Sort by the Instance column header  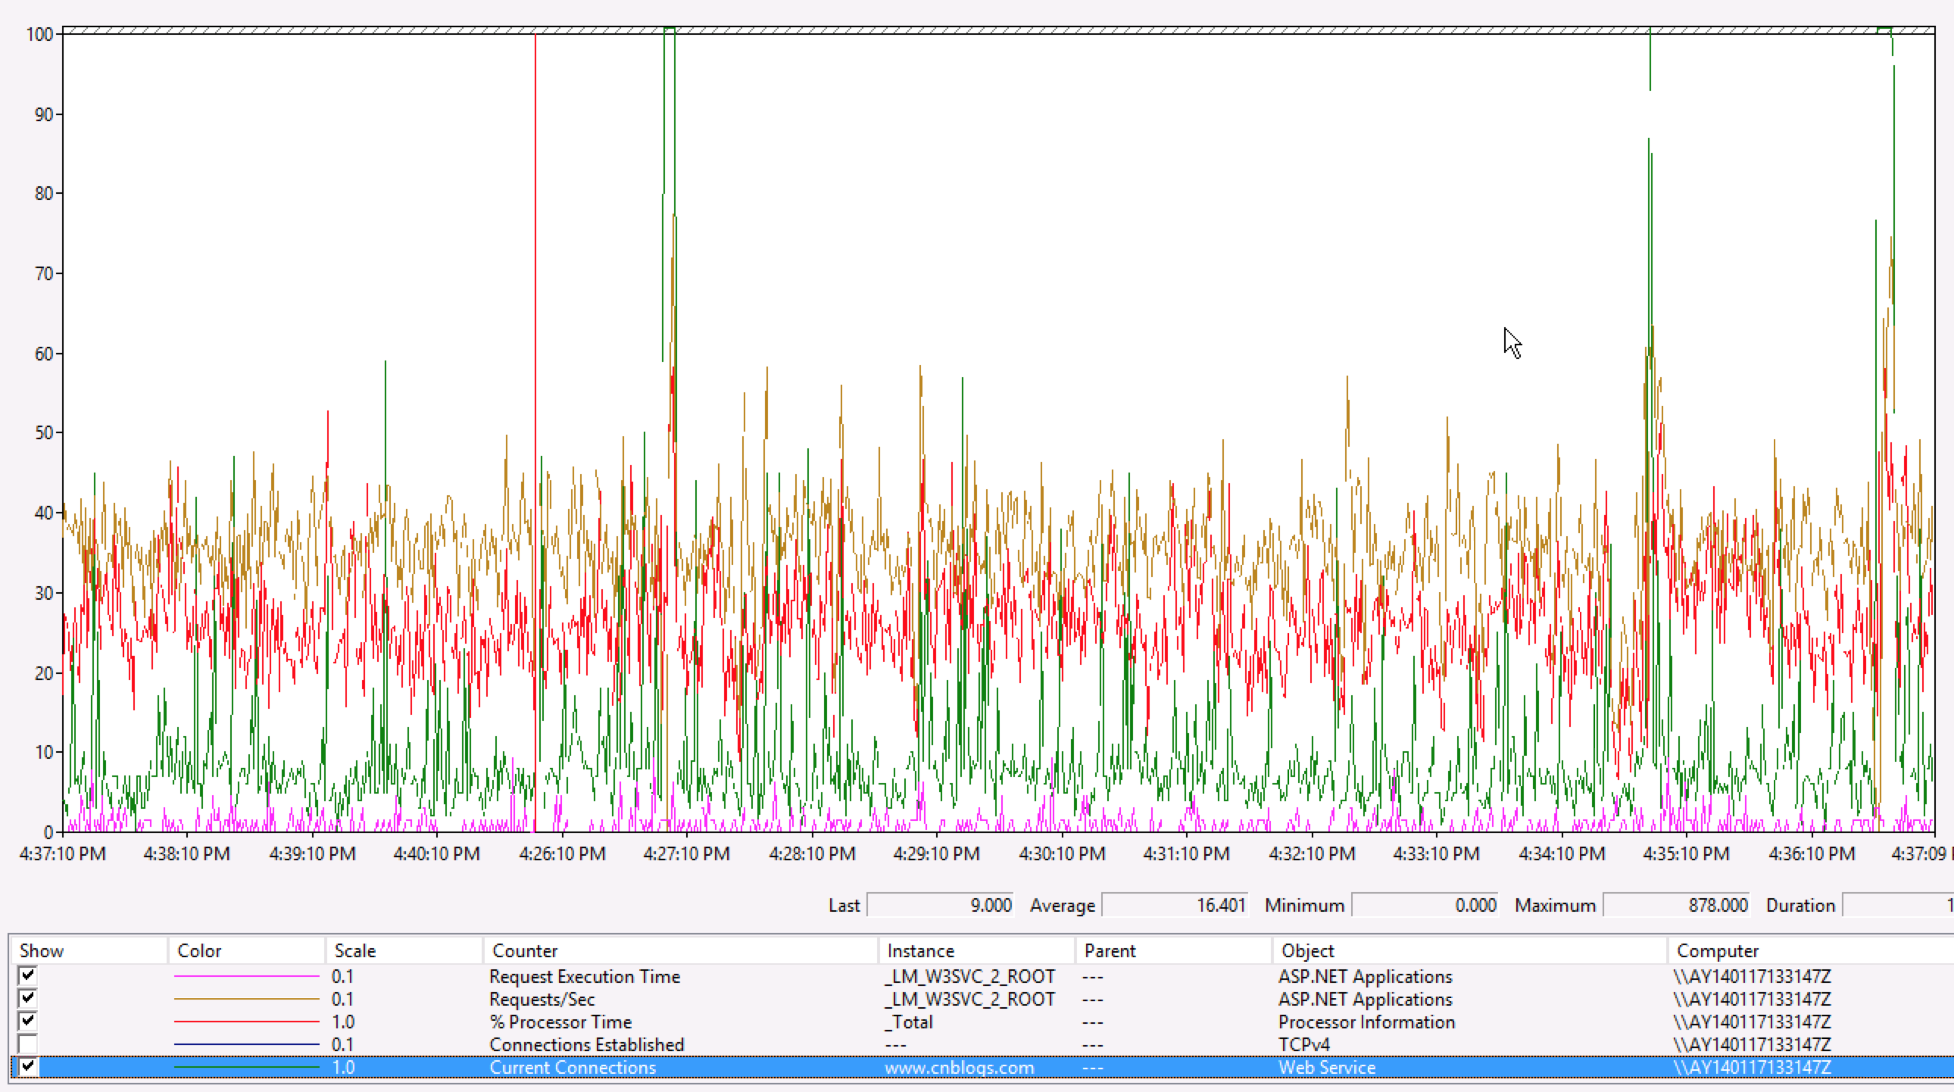point(977,950)
